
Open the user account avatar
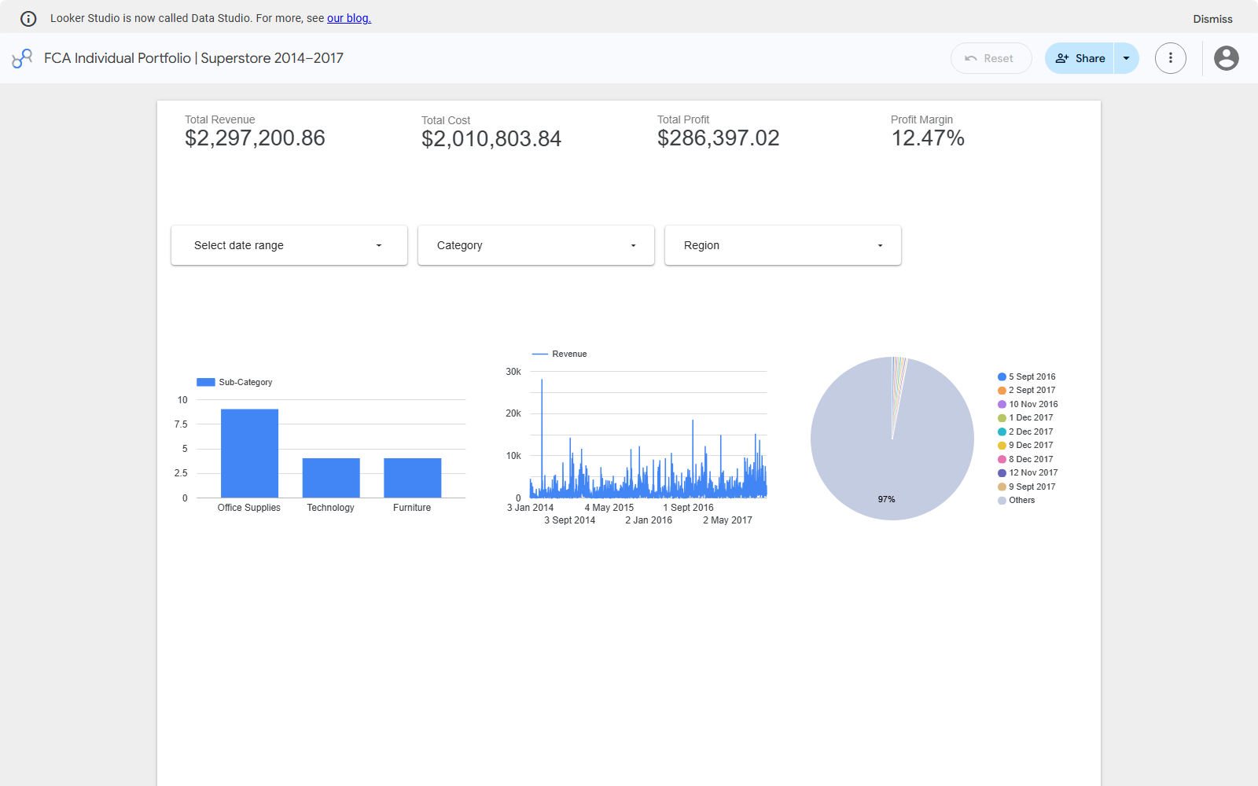tap(1227, 58)
